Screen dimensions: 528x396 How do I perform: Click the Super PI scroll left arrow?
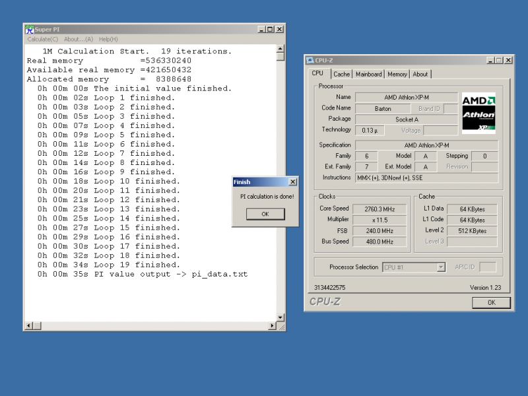29,325
